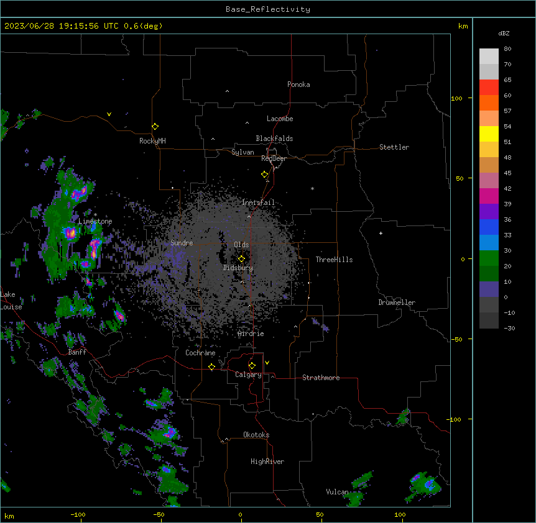Select the blue 36 dBZ legend color
Screen dimensions: 536x523
(489, 227)
